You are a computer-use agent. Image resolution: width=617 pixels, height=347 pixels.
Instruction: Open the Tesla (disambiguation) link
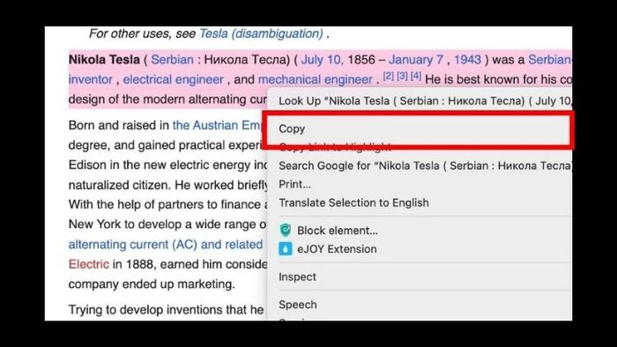261,33
